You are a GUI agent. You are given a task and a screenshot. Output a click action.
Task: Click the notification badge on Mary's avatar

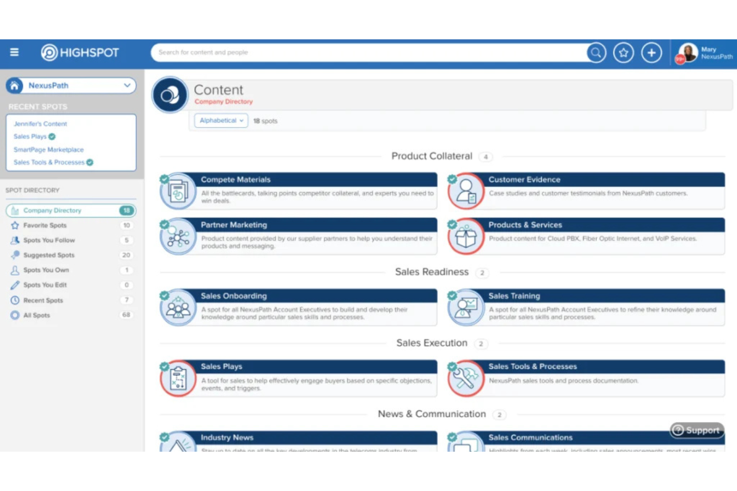click(x=680, y=59)
